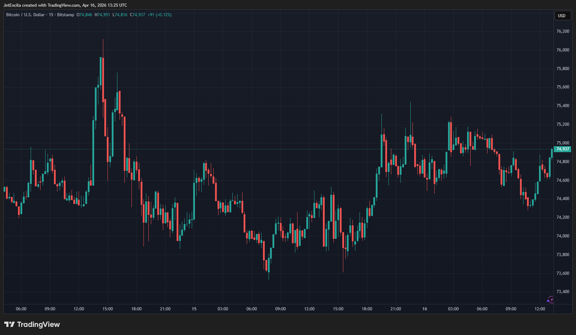Click the 73,400 price axis label

click(x=563, y=292)
